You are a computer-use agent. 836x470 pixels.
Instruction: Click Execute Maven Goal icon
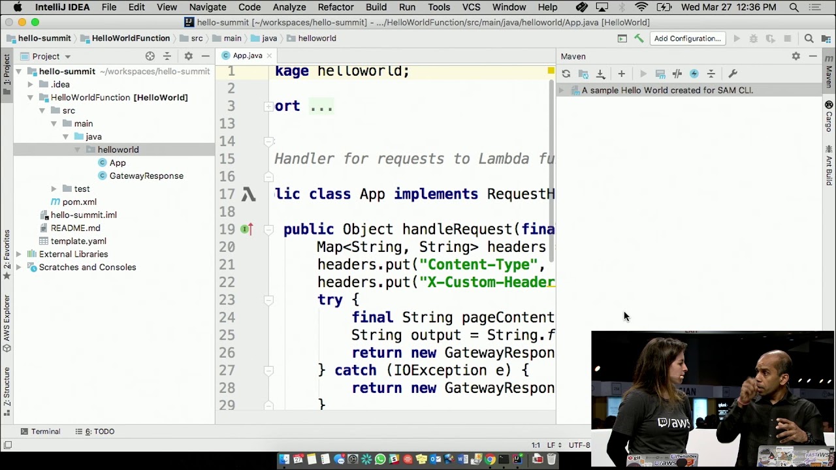click(x=660, y=74)
